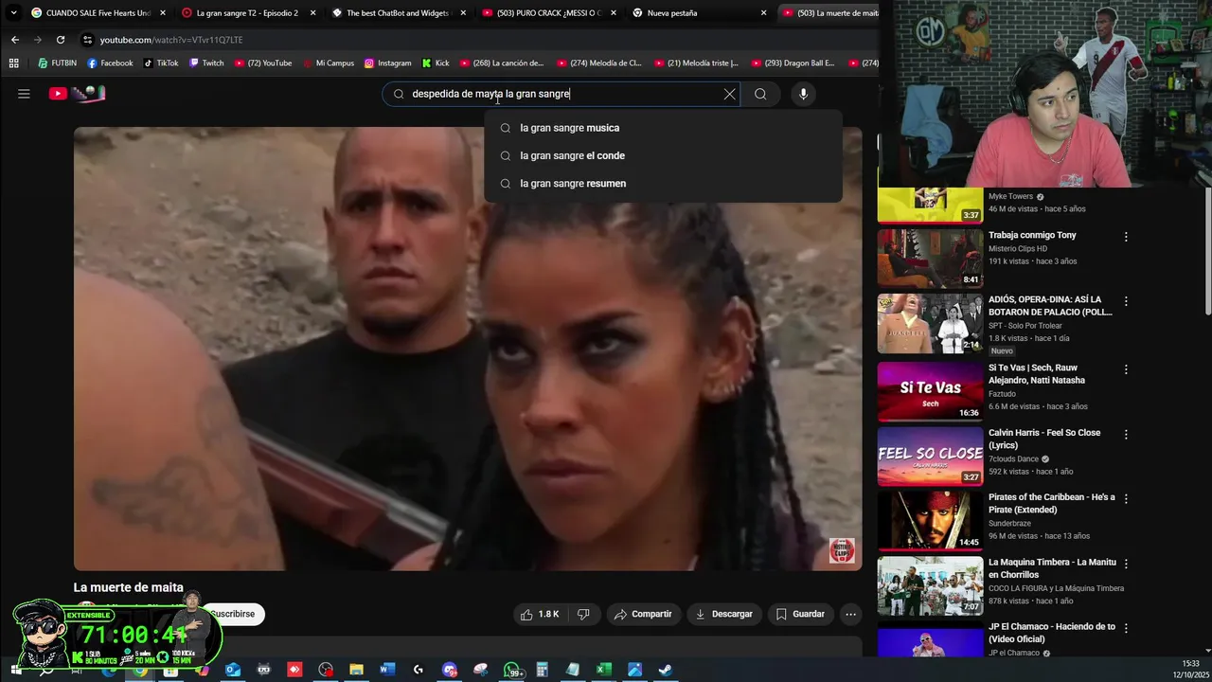Viewport: 1212px width, 682px height.
Task: Open options menu for ADIÓS, OPERA-DINA video
Action: coord(1126,301)
